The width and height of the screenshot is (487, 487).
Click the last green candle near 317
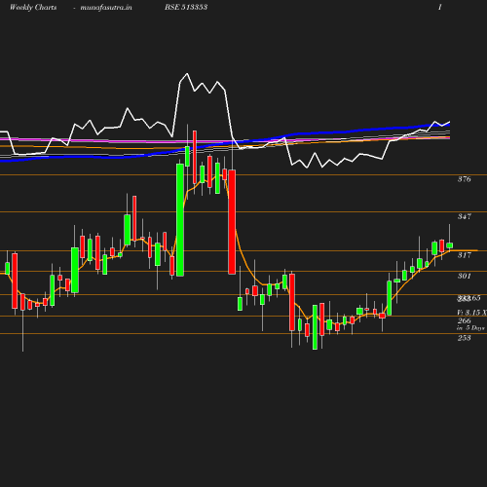[450, 245]
